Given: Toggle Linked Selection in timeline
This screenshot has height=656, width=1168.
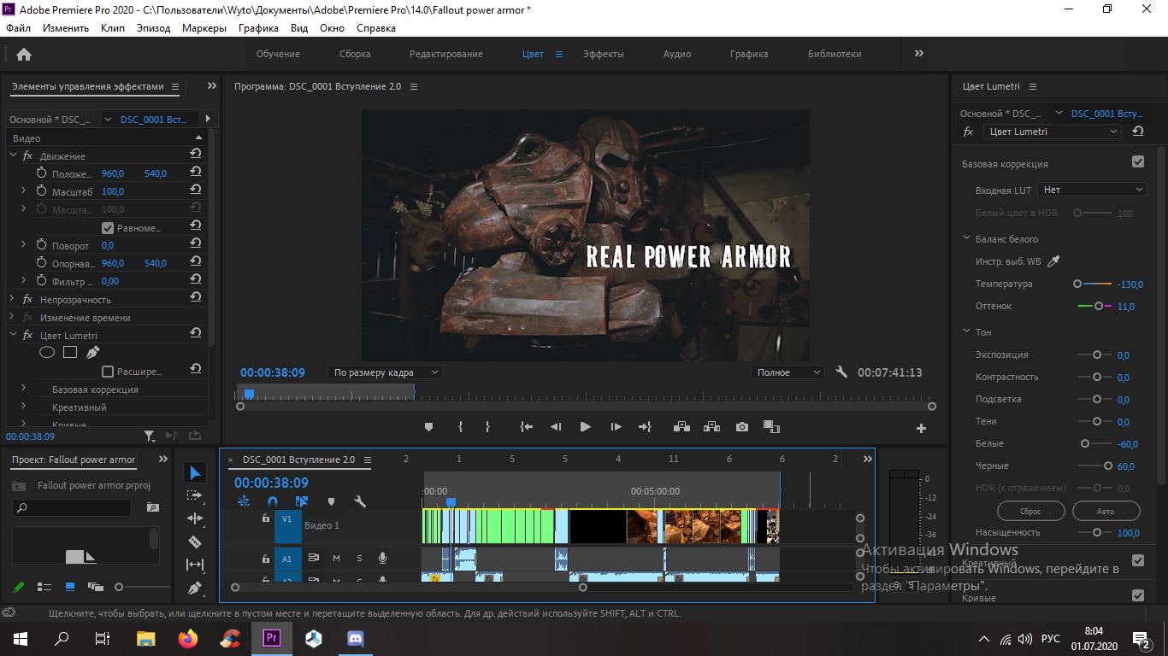Looking at the screenshot, I should (302, 501).
